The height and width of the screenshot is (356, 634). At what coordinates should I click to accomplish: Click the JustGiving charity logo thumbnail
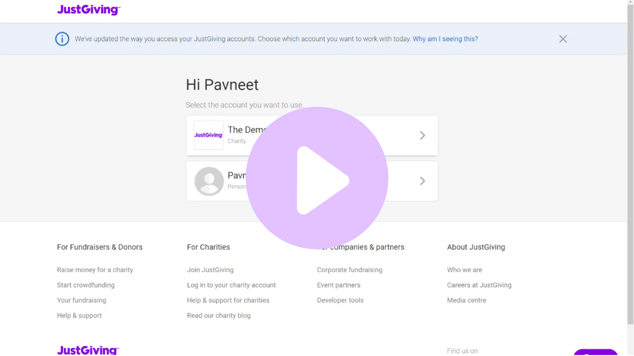click(208, 135)
